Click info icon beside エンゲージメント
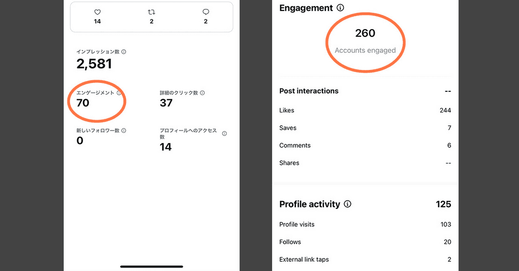The height and width of the screenshot is (271, 519). [x=119, y=93]
